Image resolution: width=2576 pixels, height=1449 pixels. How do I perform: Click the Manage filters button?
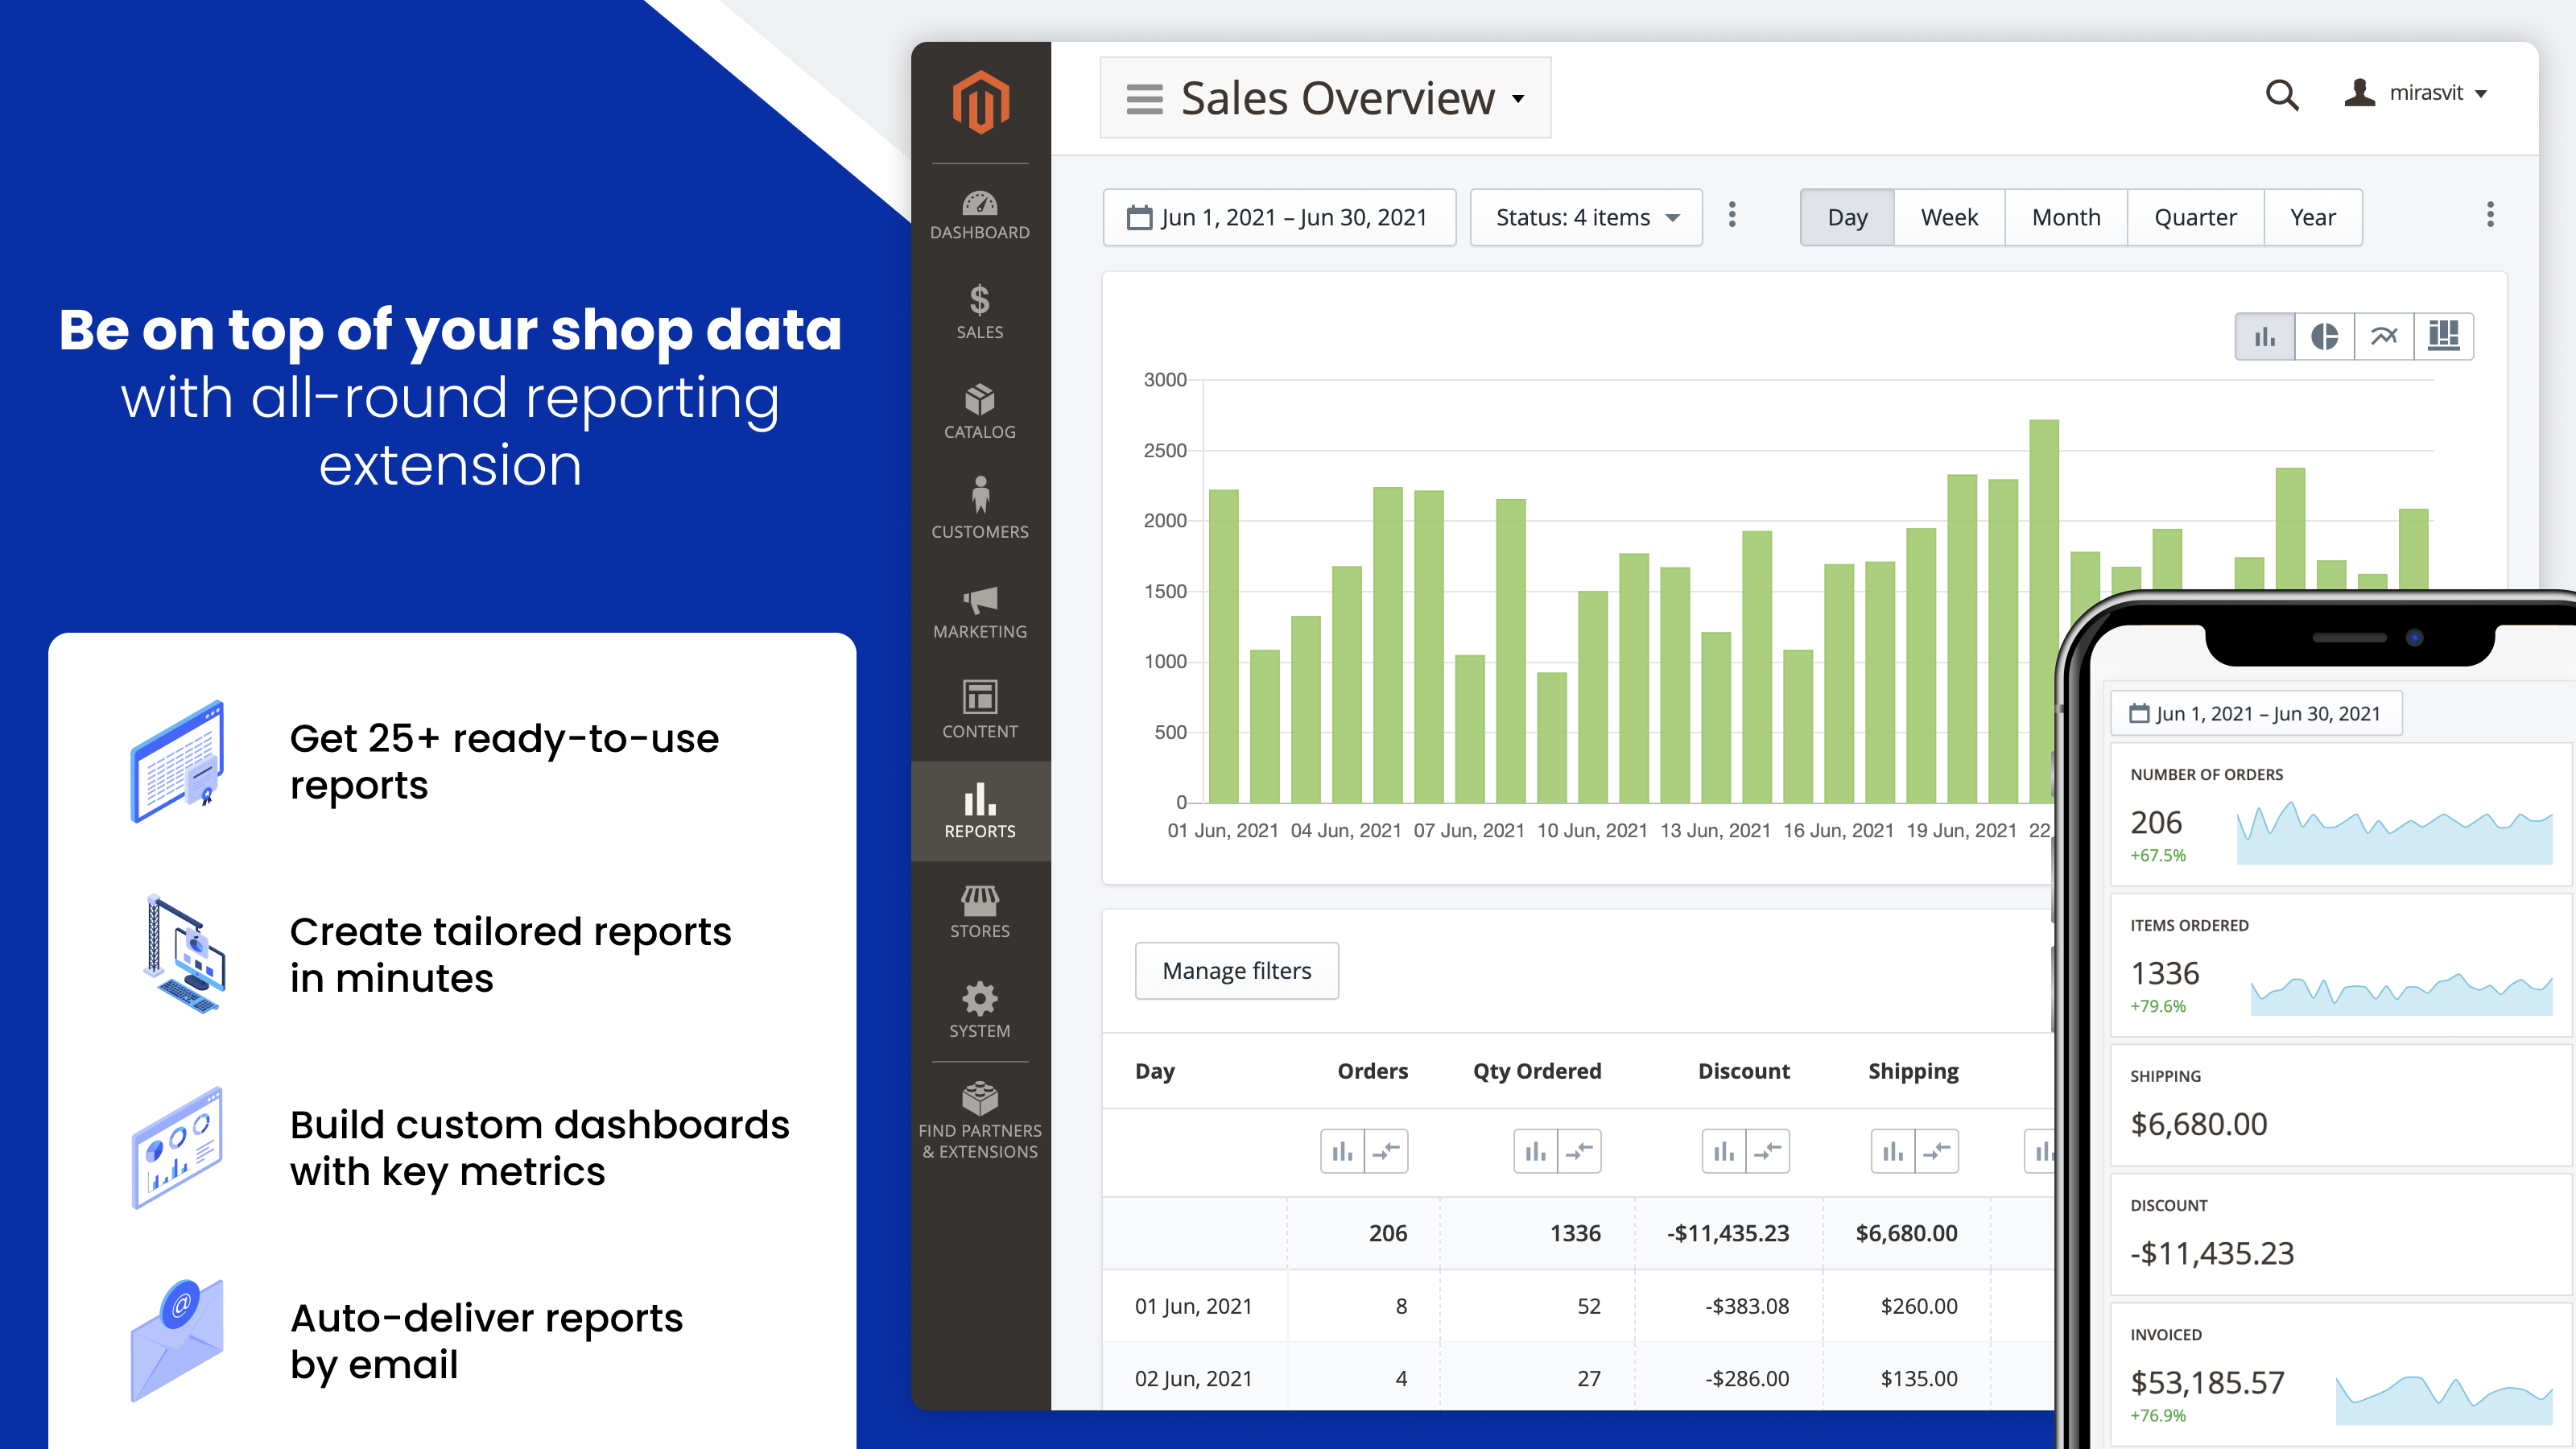pyautogui.click(x=1236, y=969)
